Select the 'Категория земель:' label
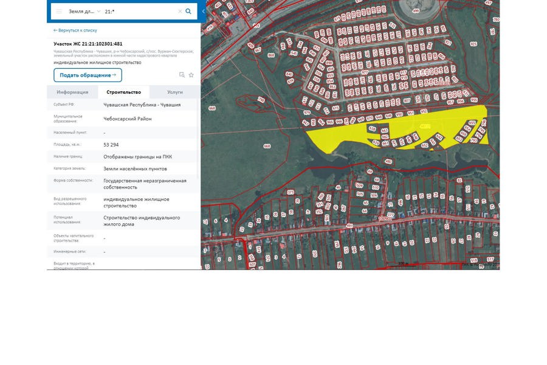This screenshot has height=365, width=547. pyautogui.click(x=69, y=169)
